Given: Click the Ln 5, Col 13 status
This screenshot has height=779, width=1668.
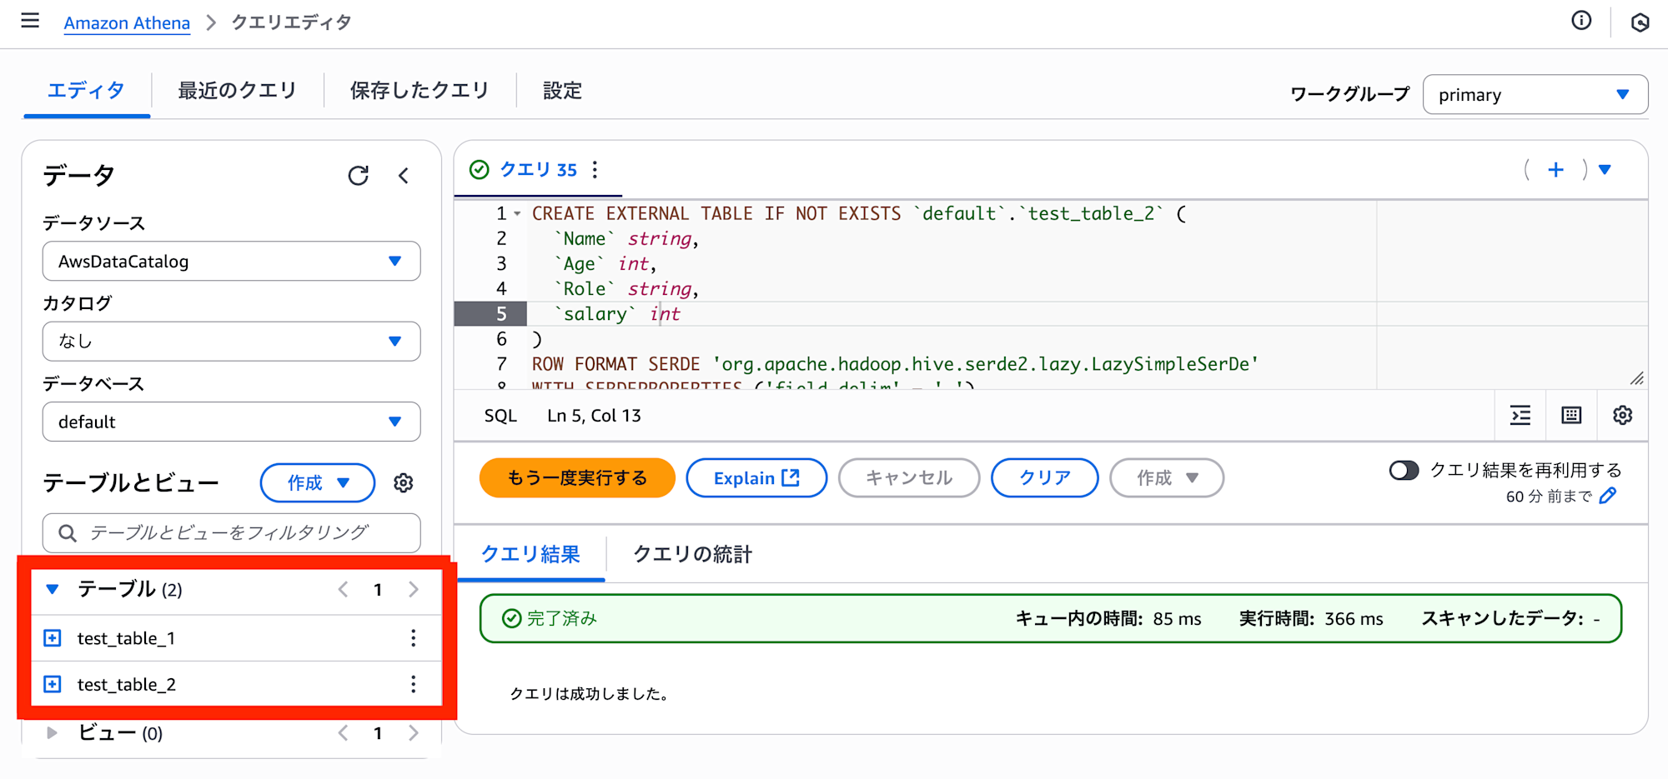Looking at the screenshot, I should click(594, 416).
